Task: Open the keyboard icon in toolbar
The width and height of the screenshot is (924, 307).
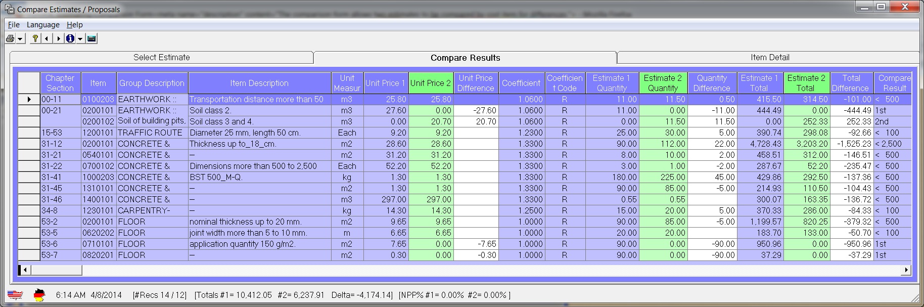Action: 91,38
